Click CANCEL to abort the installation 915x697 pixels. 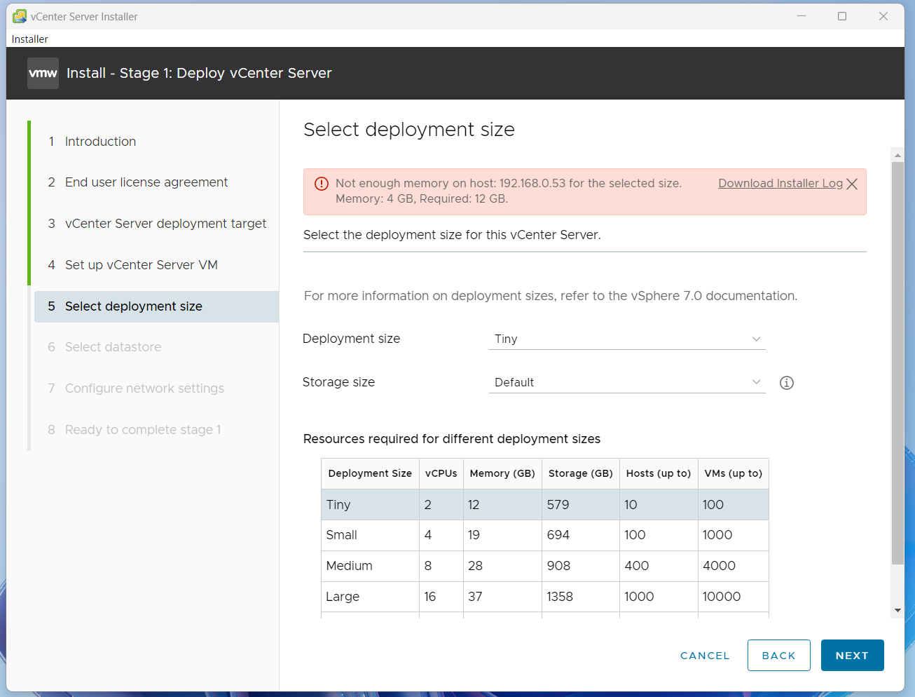pyautogui.click(x=705, y=656)
